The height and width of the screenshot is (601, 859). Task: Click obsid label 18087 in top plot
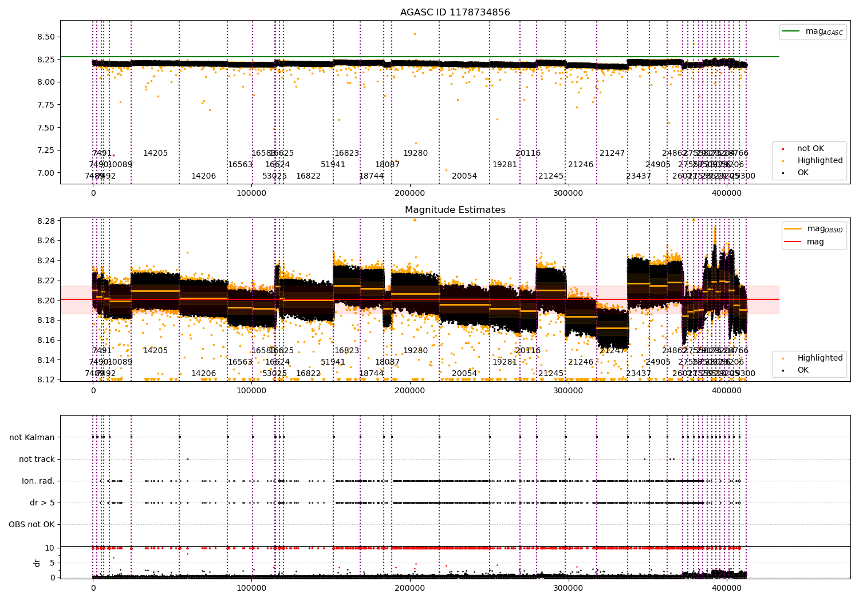(387, 165)
